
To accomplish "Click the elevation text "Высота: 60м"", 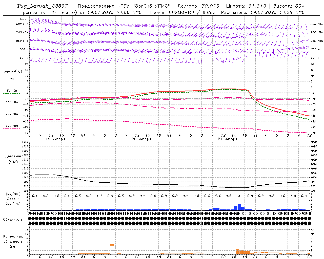I will click(289, 6).
